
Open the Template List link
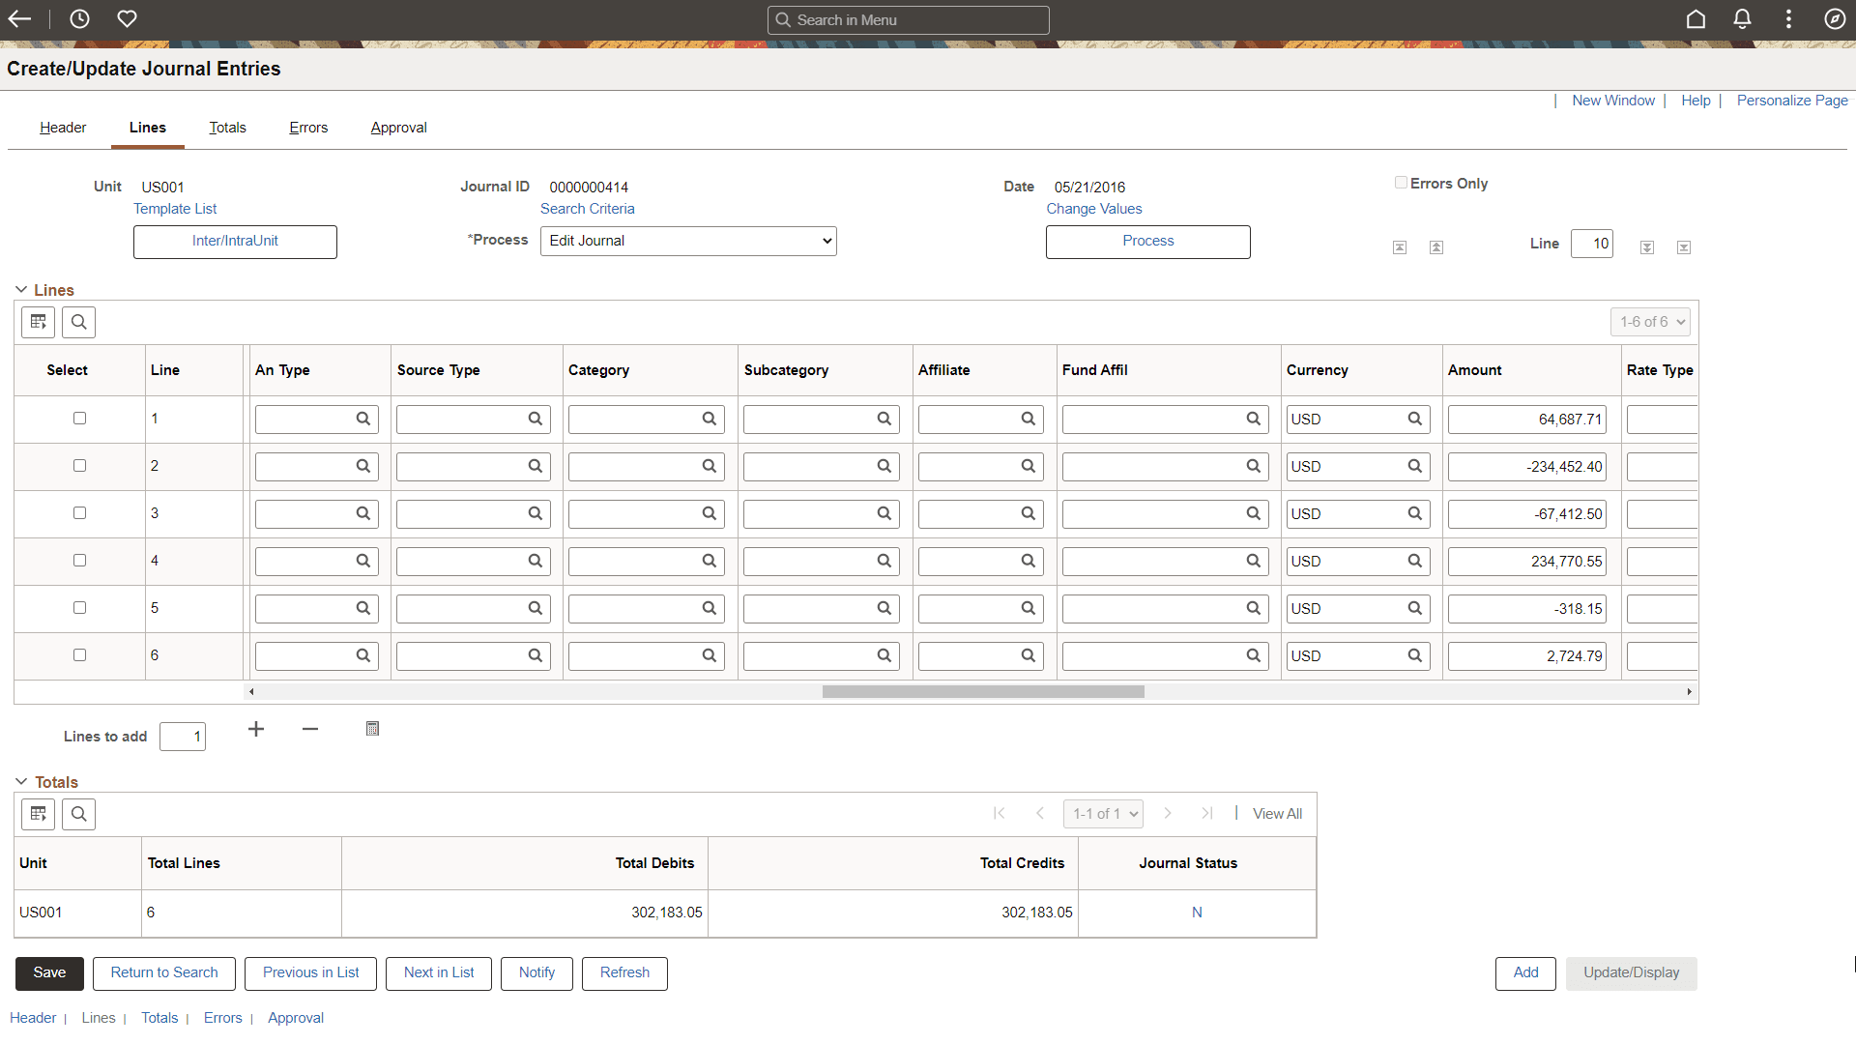(x=175, y=209)
